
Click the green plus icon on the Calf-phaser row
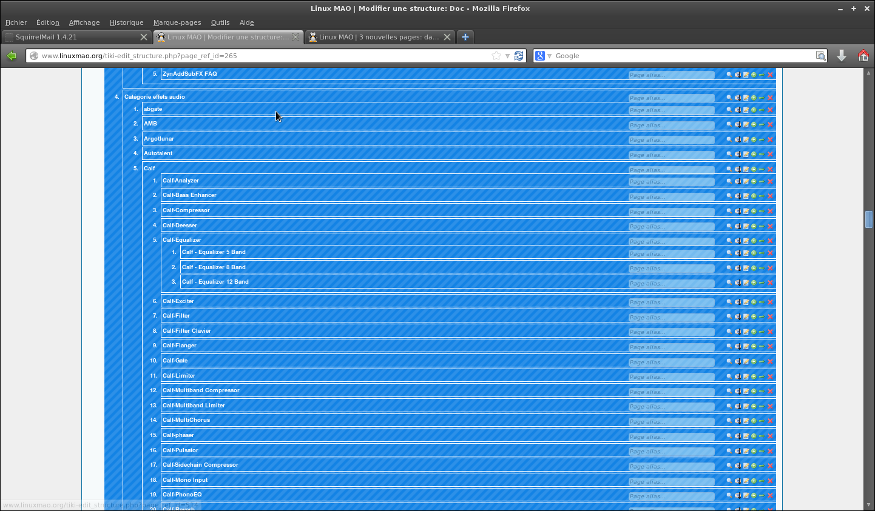click(x=754, y=436)
